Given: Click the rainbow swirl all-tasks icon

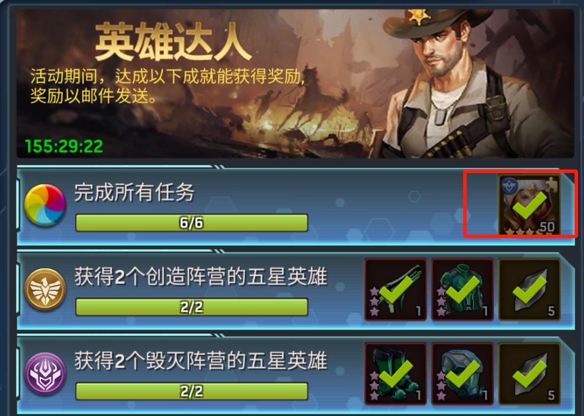Looking at the screenshot, I should [45, 206].
